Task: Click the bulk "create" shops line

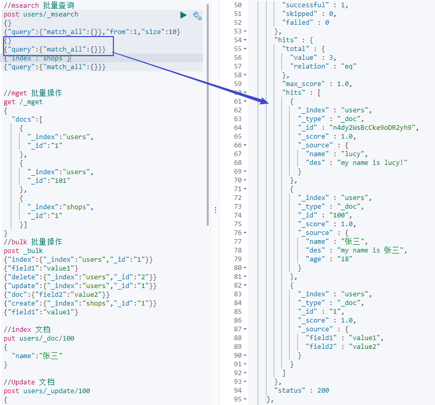Action: (x=80, y=303)
